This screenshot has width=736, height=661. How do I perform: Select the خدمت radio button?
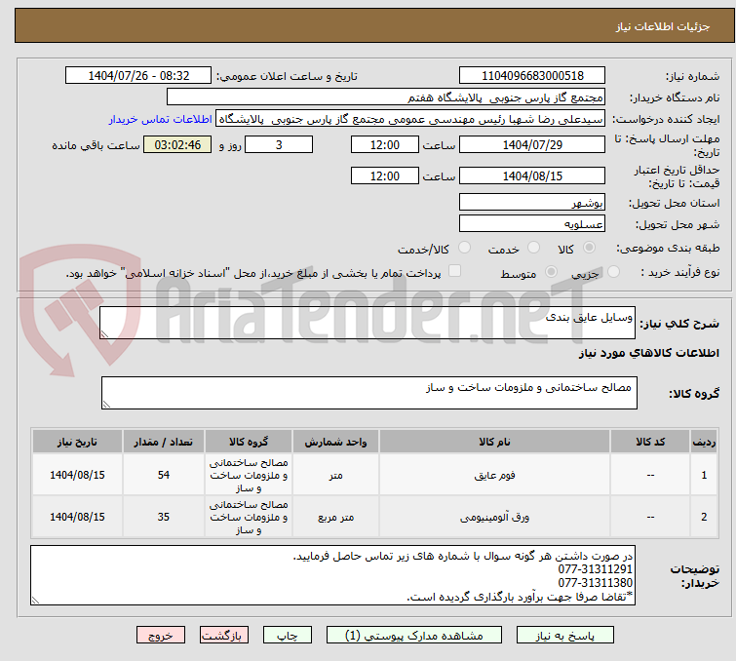click(533, 248)
